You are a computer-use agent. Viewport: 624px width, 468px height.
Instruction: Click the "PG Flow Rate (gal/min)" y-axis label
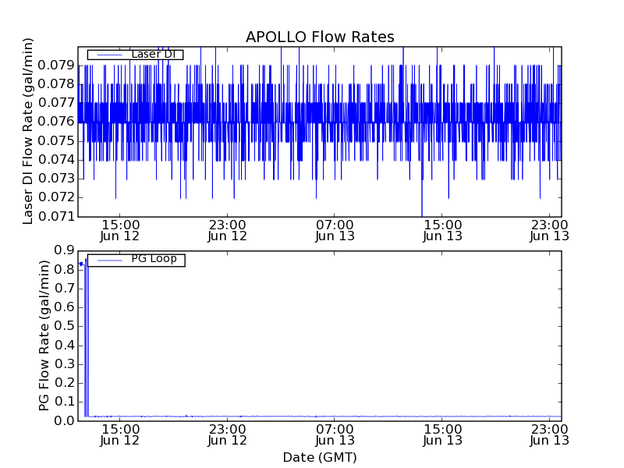(44, 335)
